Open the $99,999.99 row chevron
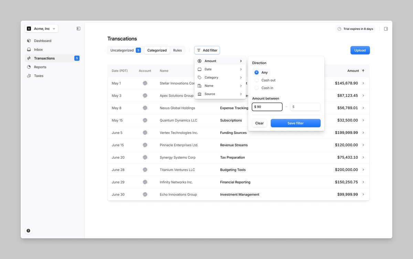 [x=363, y=195]
